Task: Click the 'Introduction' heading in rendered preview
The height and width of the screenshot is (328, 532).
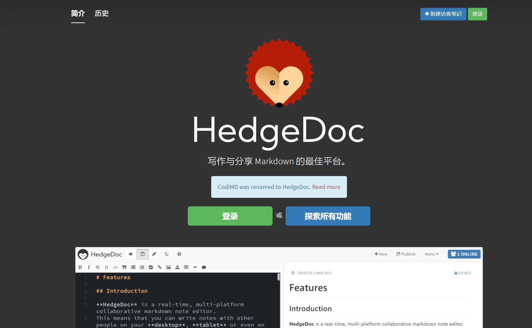Action: [310, 309]
